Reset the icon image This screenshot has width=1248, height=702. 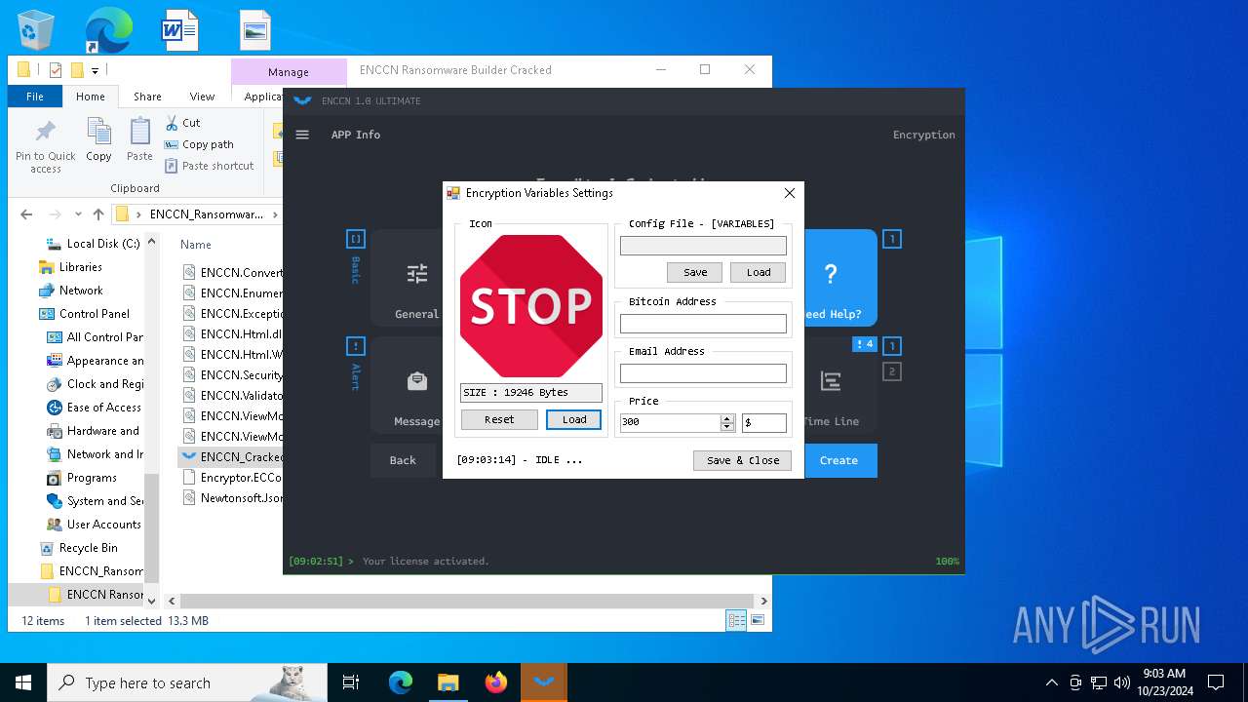(x=499, y=419)
